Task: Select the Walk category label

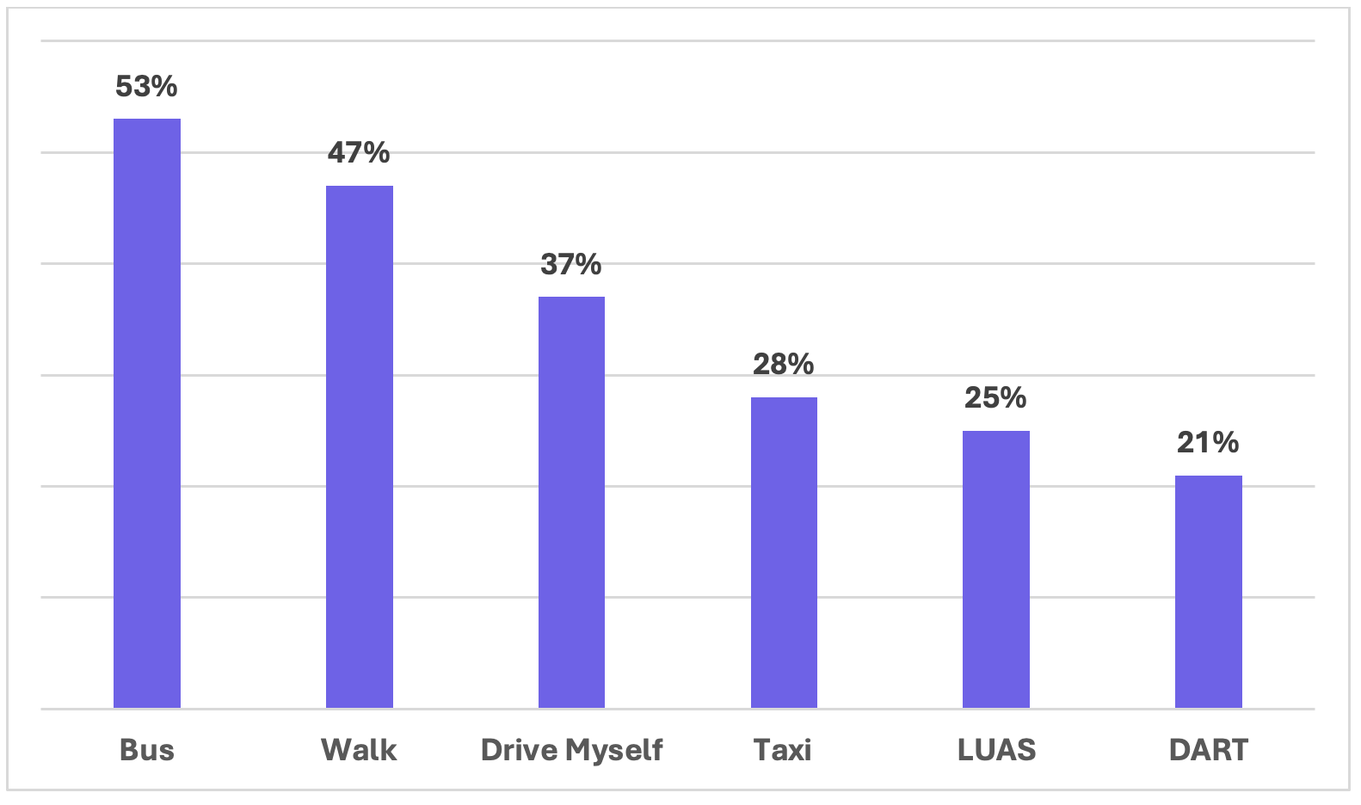Action: tap(359, 750)
